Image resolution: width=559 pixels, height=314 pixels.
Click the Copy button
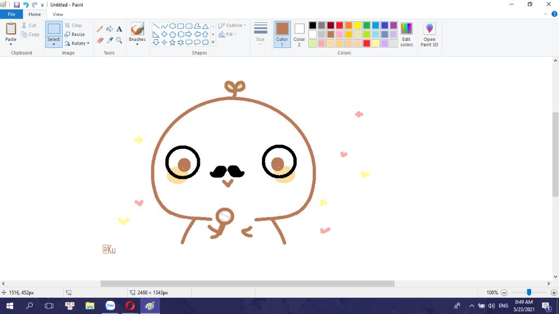tap(30, 34)
